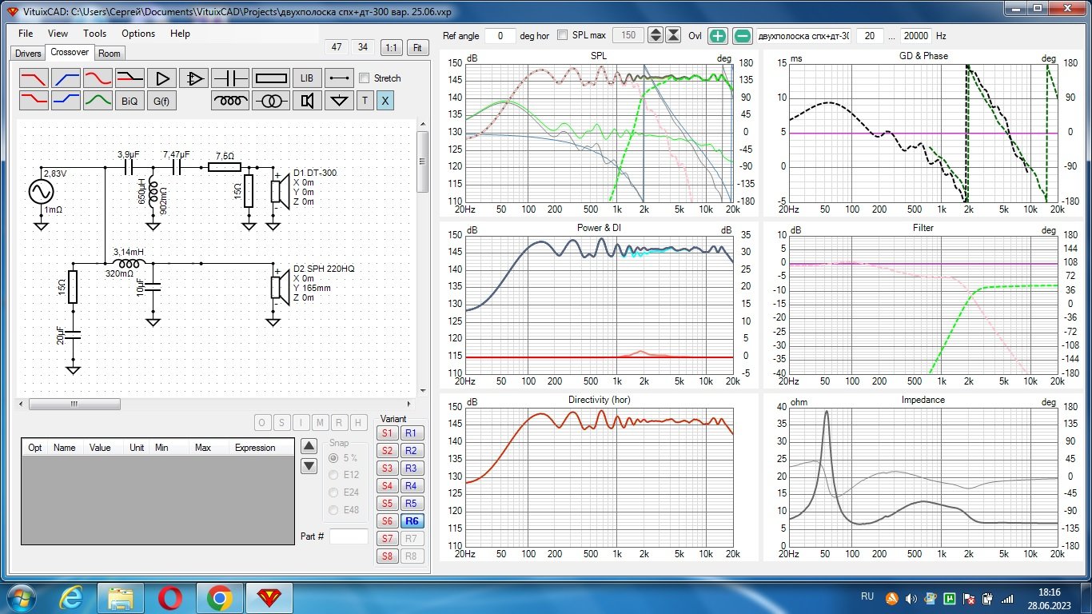
Task: Click the SPL scale up-down arrows button
Action: pos(656,35)
